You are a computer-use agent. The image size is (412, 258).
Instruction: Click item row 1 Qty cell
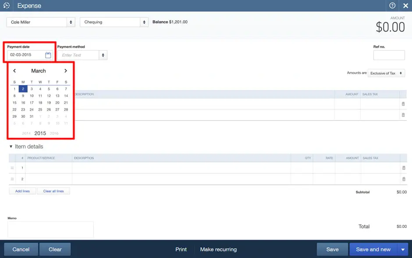tap(302, 168)
